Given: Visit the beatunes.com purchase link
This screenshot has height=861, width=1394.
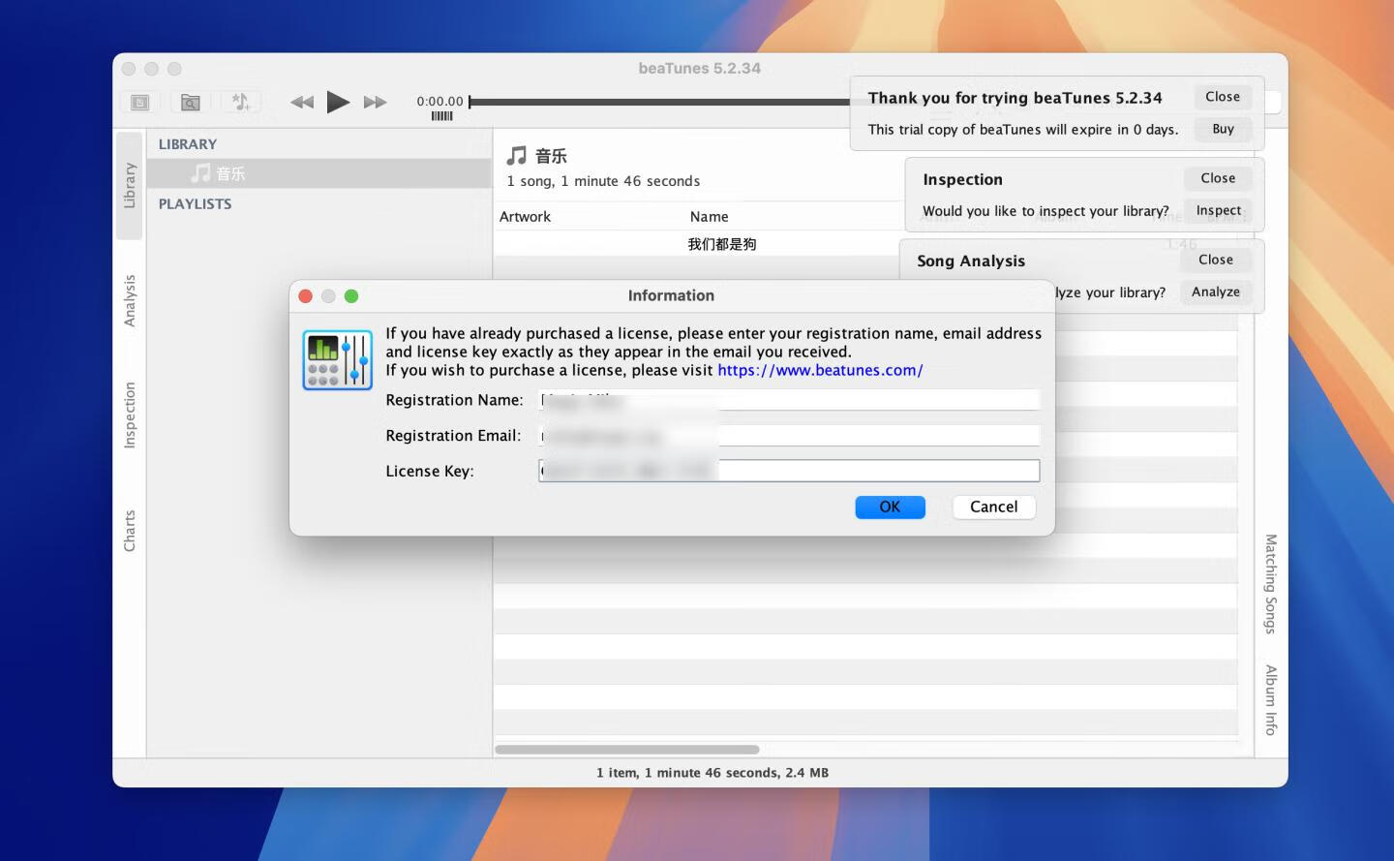Looking at the screenshot, I should point(819,370).
